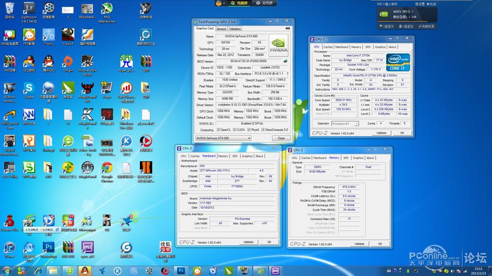This screenshot has width=492, height=276.
Task: Open the NVIDIA GeForce GTX 680 dropdown
Action: [x=223, y=138]
